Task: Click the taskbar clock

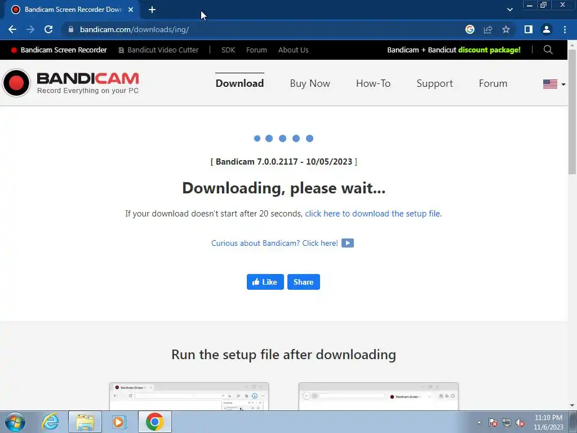Action: pos(548,422)
